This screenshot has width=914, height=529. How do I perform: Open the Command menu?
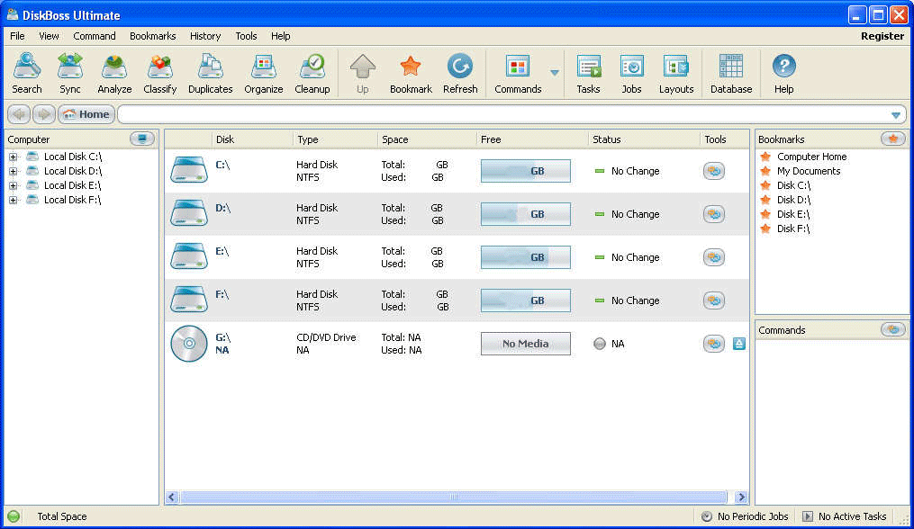(x=95, y=36)
